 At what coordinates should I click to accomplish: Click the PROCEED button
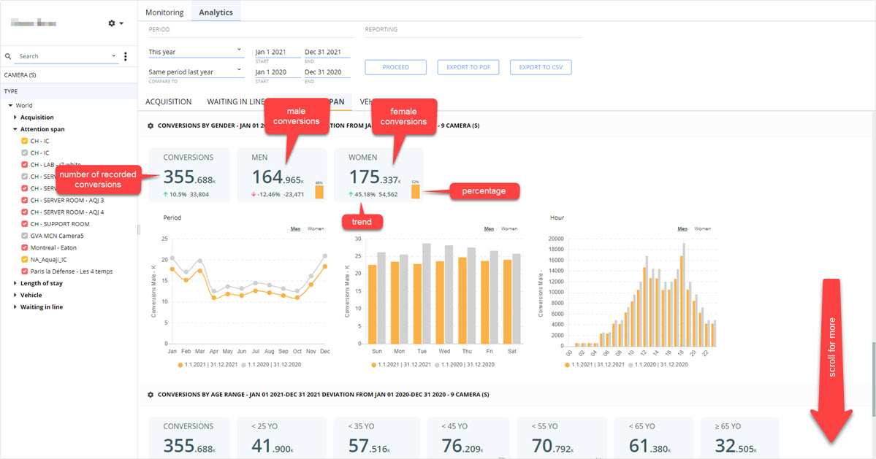[395, 67]
